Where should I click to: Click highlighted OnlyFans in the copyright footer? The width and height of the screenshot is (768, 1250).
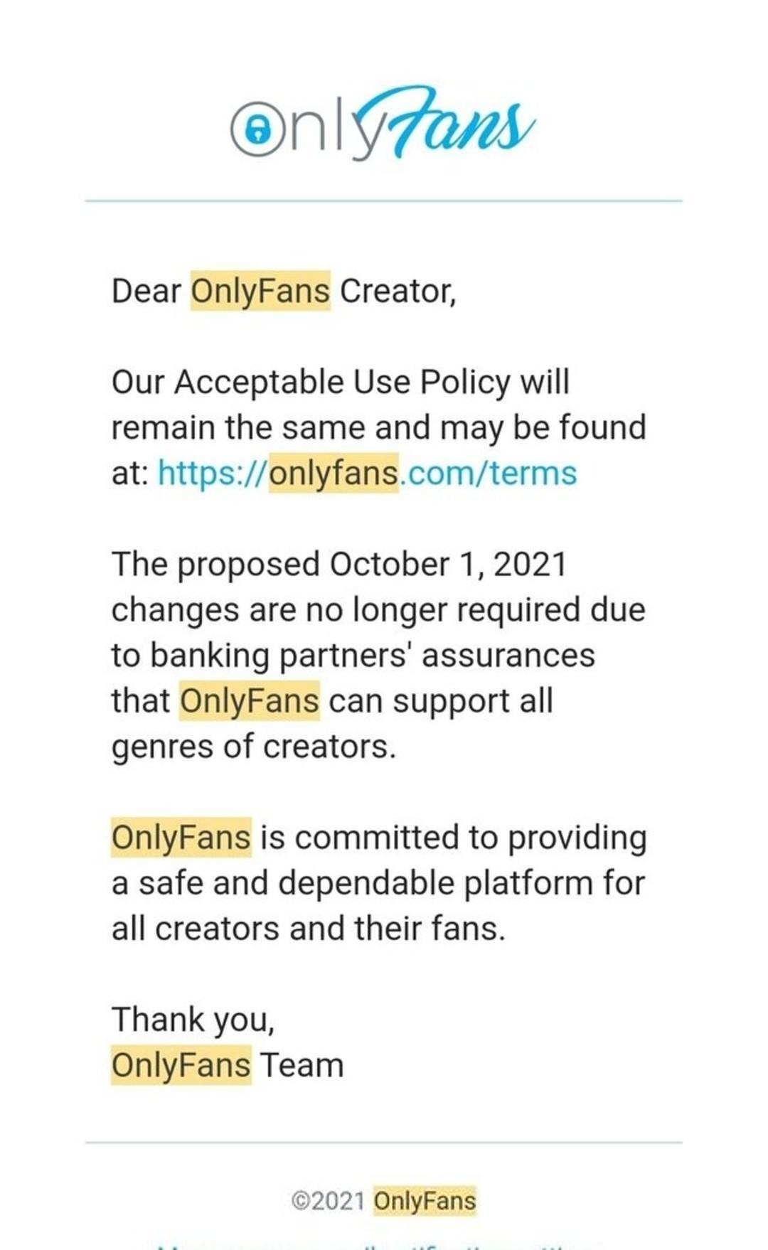[425, 1201]
